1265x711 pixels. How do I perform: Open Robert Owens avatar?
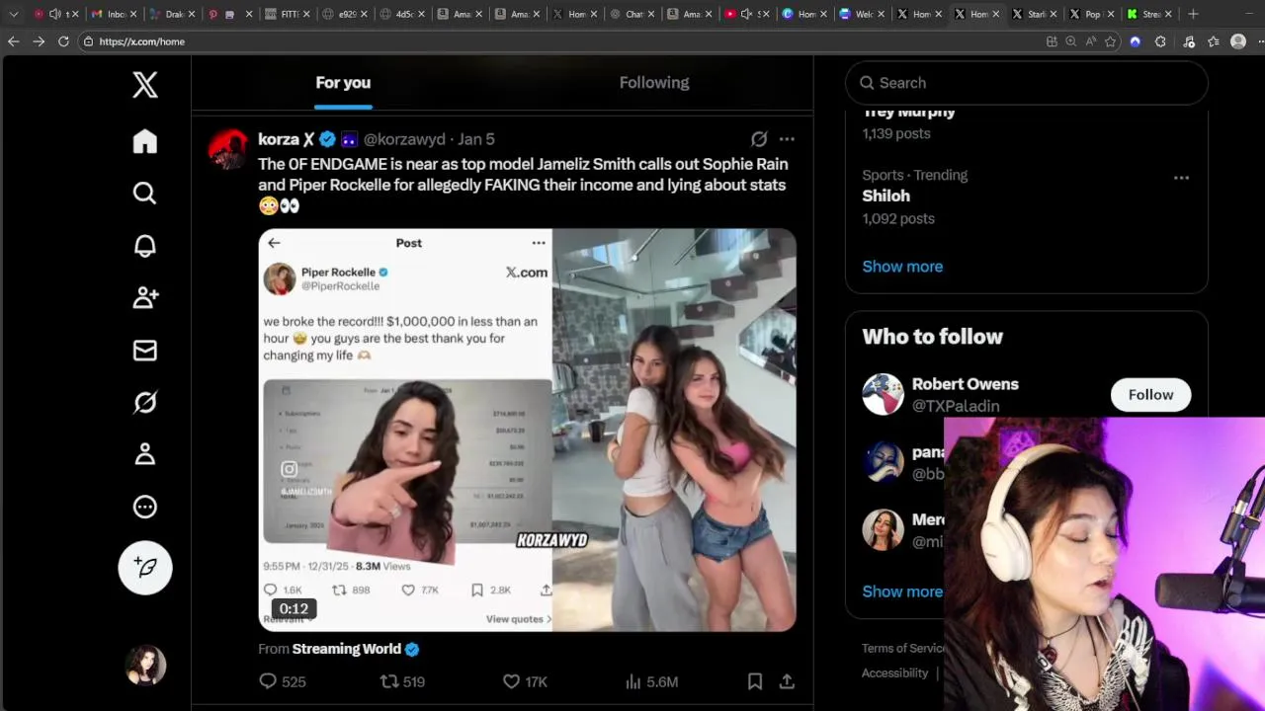[x=883, y=395]
